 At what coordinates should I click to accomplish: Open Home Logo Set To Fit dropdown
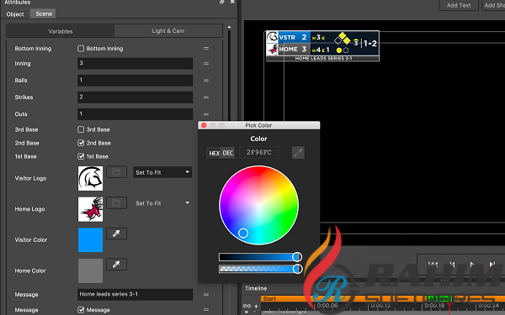click(162, 203)
